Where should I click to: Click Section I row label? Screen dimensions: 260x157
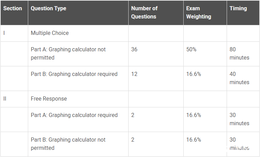click(x=4, y=33)
